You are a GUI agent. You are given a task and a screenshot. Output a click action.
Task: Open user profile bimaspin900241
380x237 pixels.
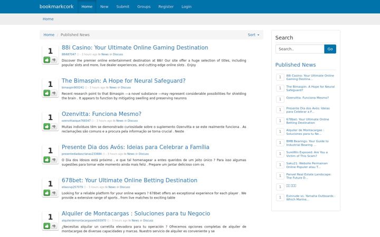coord(72,87)
